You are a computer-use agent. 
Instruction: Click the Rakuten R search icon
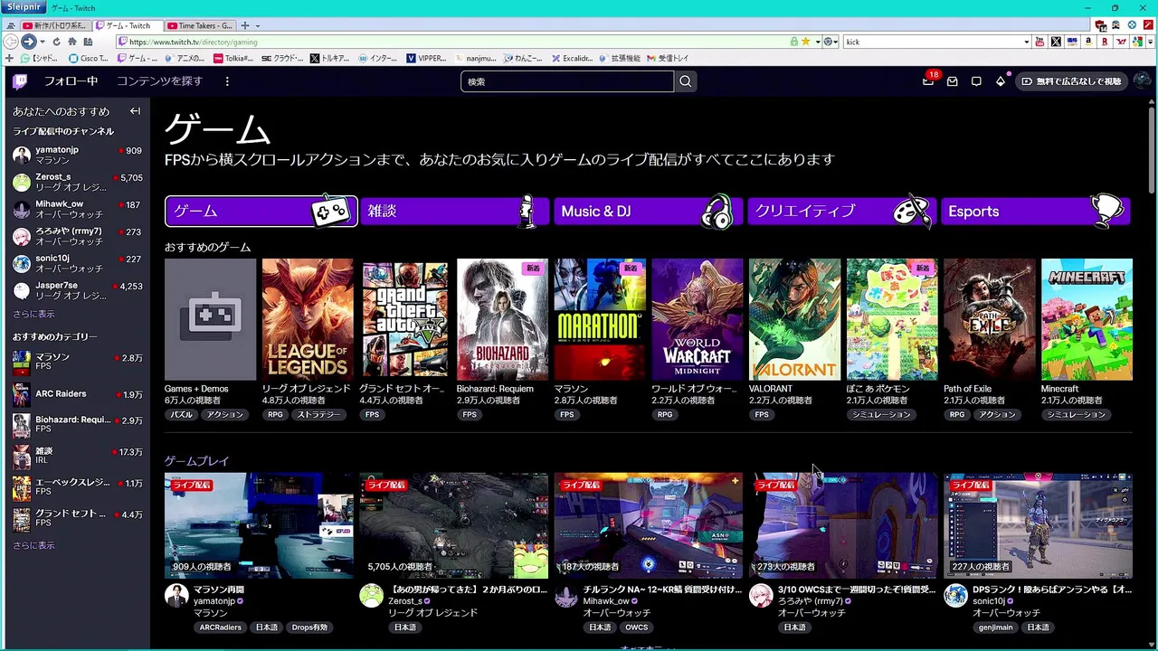coord(1105,42)
